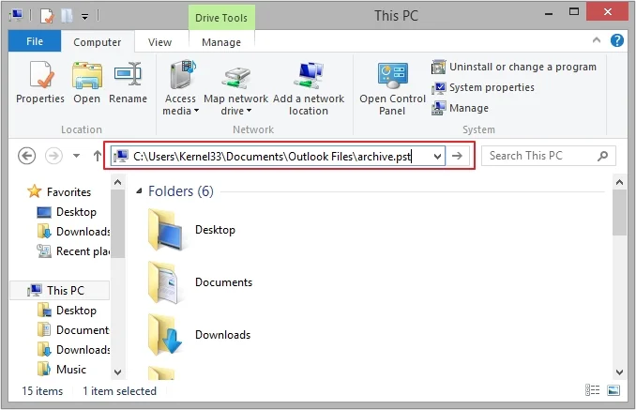
Task: Click the System properties icon
Action: (x=438, y=88)
